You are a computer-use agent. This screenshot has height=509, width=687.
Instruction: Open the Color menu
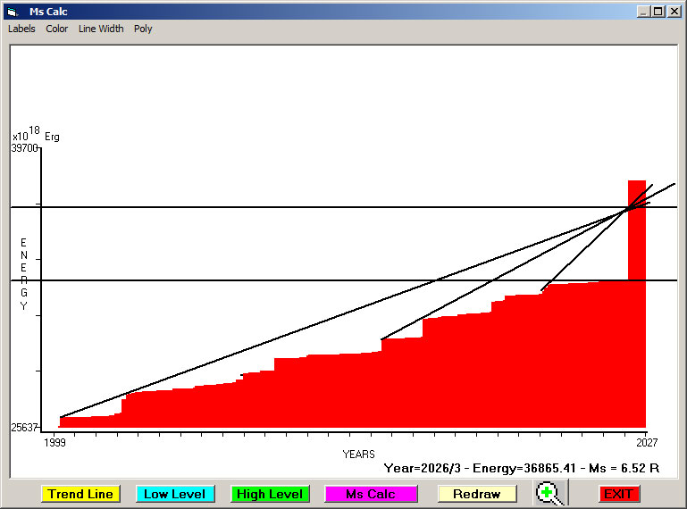click(57, 29)
